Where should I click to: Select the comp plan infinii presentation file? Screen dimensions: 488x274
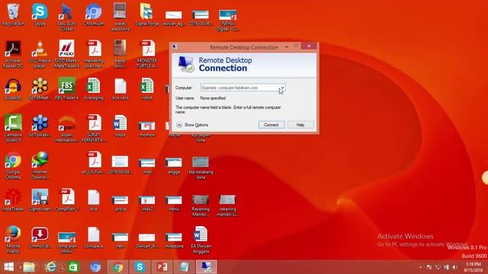(67, 242)
